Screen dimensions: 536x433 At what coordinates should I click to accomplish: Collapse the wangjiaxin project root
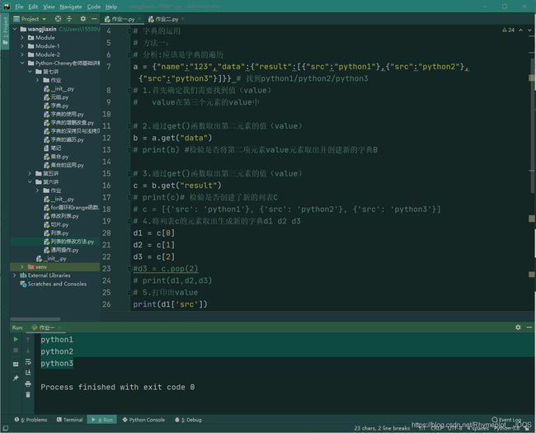(15, 29)
